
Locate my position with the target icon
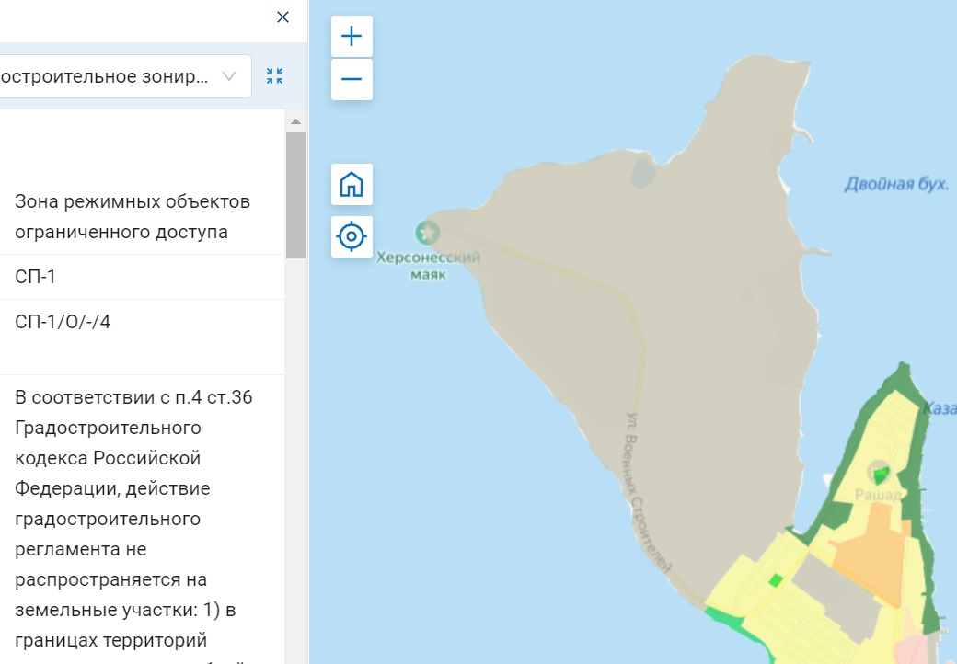pos(352,236)
